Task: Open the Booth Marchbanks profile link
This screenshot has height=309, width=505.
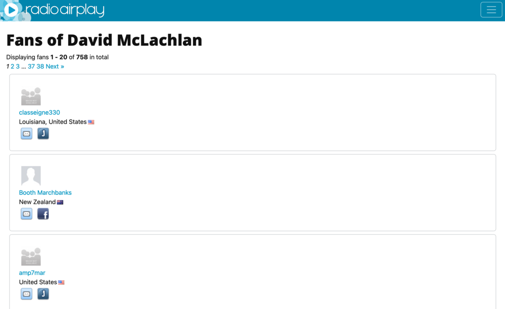Action: (45, 192)
